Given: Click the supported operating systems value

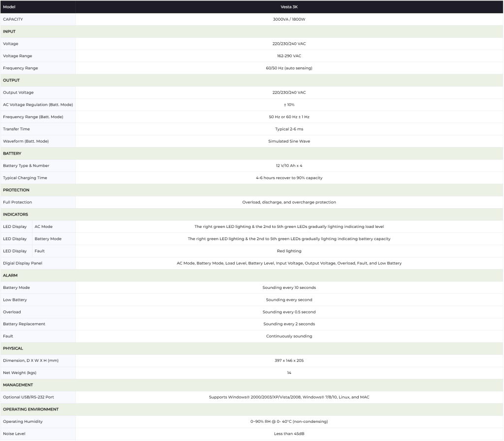Looking at the screenshot, I should tap(289, 398).
